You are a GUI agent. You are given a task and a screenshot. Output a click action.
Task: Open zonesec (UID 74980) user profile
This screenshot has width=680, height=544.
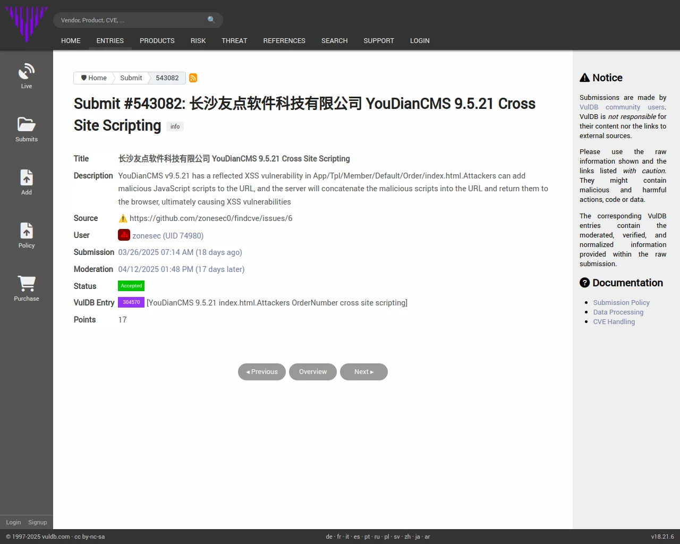tap(168, 235)
